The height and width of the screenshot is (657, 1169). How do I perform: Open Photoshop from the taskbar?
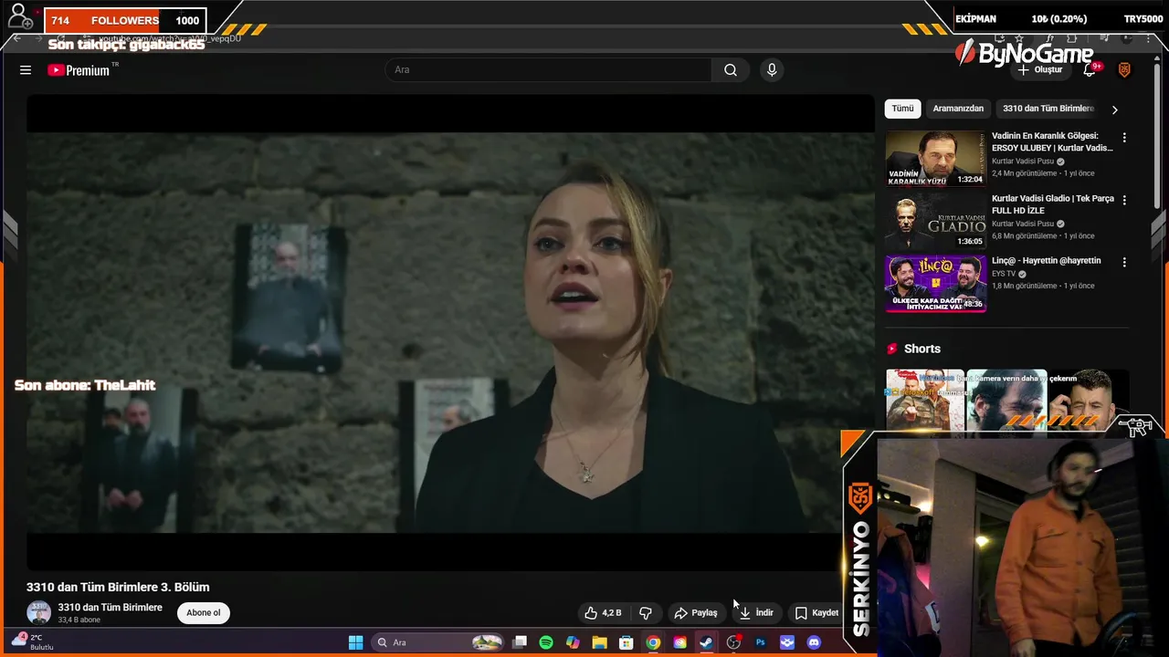pyautogui.click(x=760, y=642)
